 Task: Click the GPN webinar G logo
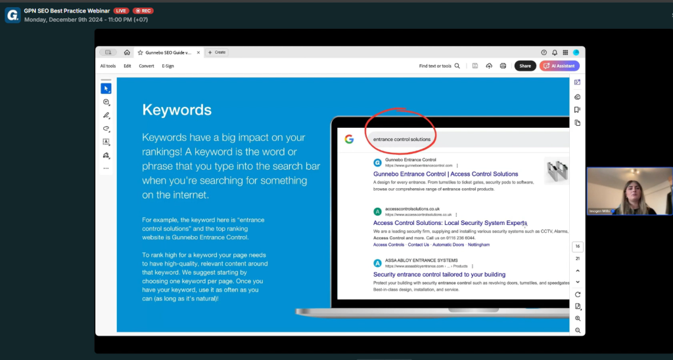click(x=12, y=15)
